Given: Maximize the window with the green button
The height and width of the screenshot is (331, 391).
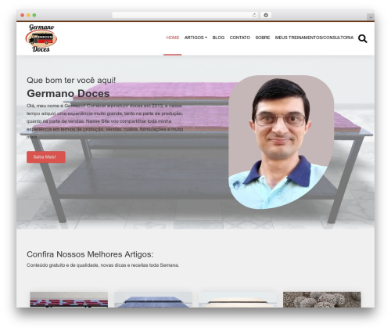Looking at the screenshot, I should pos(34,15).
